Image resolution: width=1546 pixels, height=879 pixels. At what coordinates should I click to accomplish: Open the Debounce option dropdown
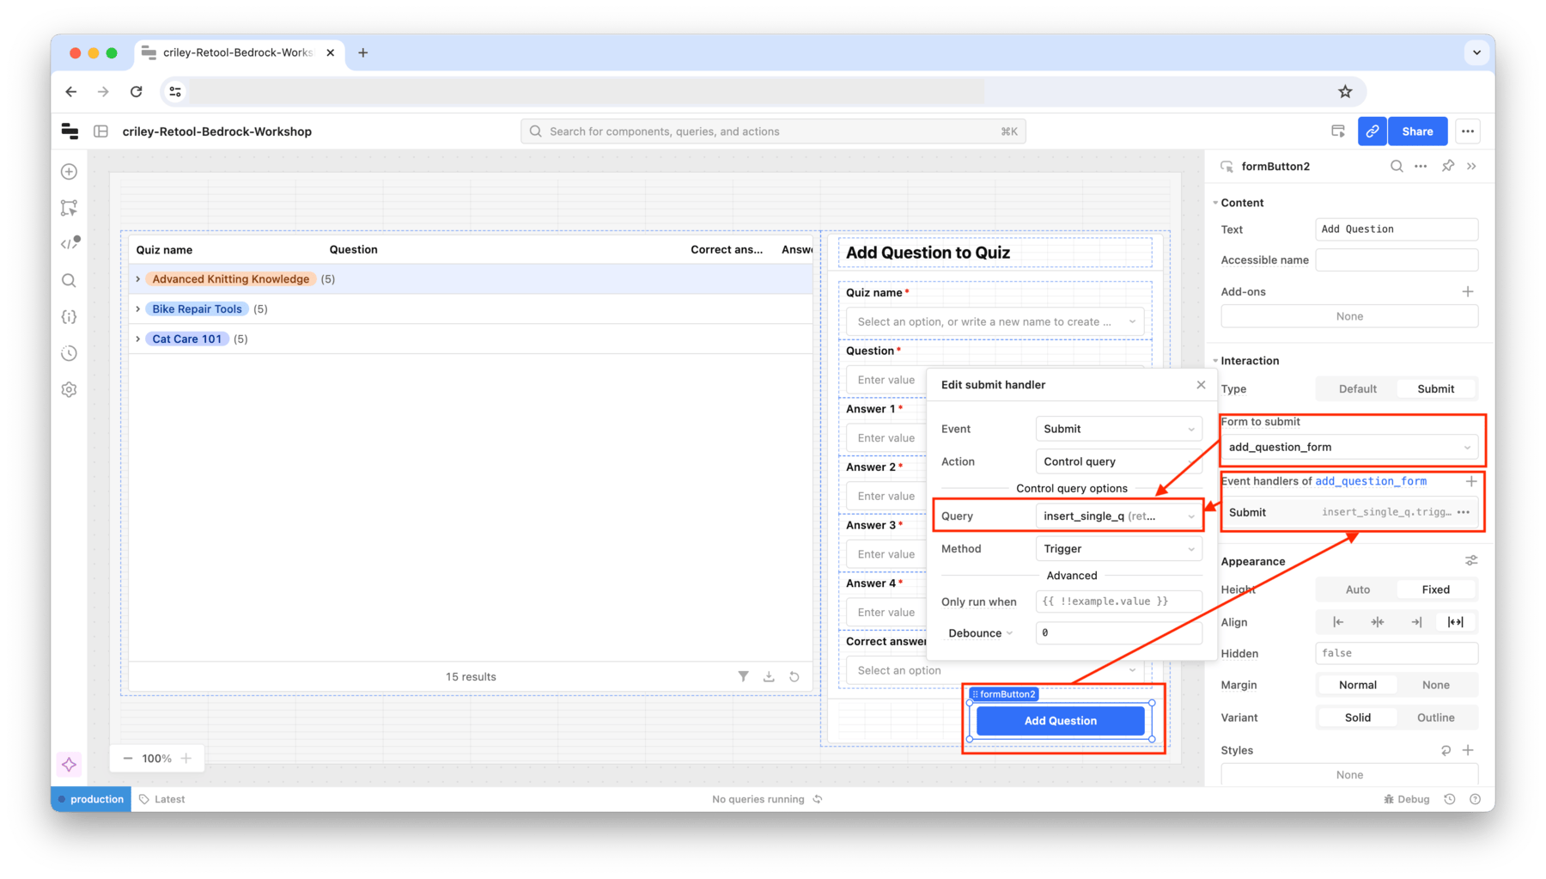pyautogui.click(x=980, y=633)
